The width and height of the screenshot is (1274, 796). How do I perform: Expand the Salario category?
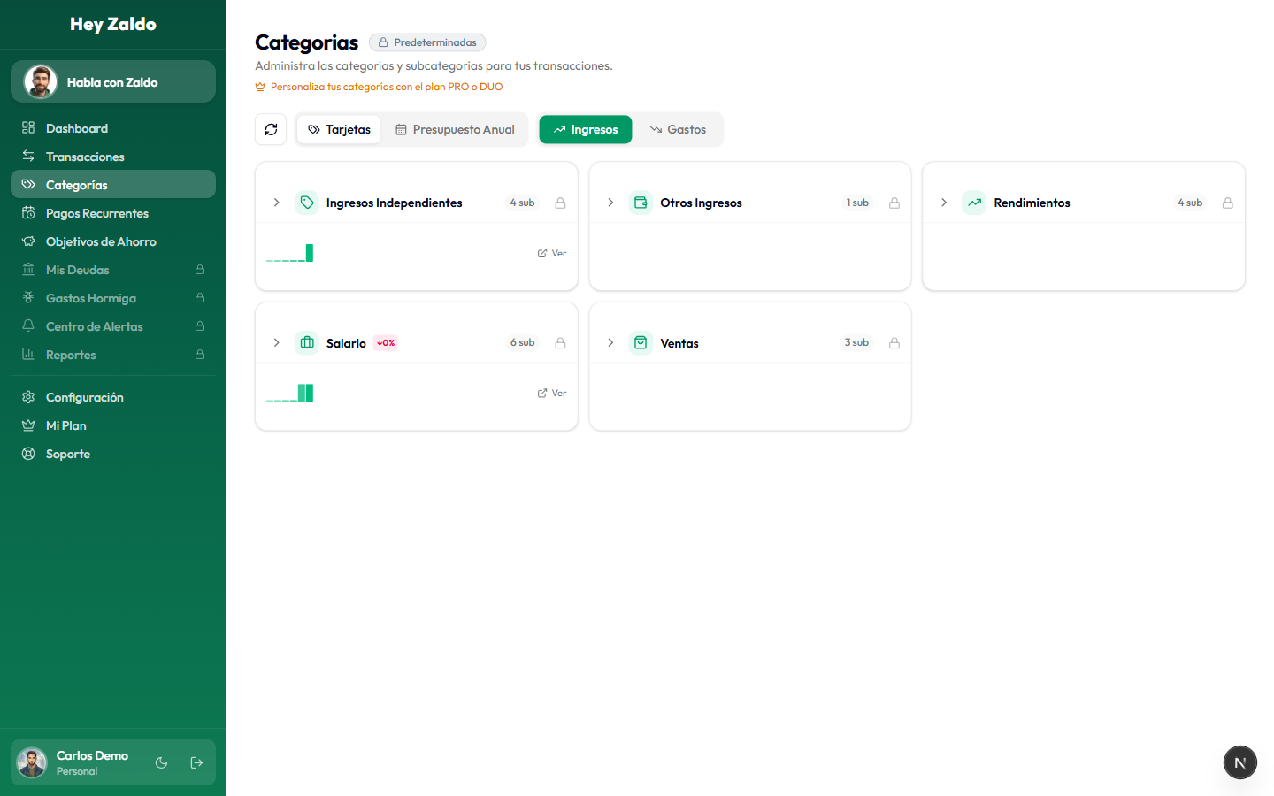tap(276, 342)
